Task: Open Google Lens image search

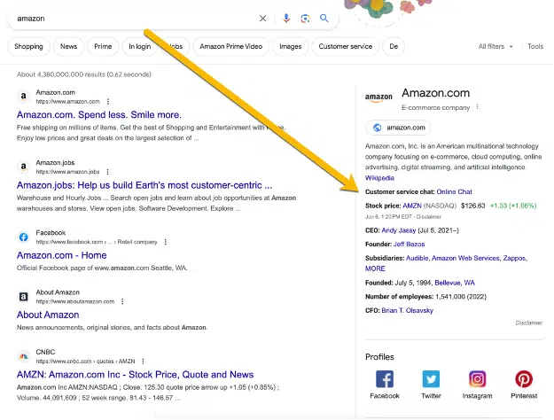Action: (305, 18)
